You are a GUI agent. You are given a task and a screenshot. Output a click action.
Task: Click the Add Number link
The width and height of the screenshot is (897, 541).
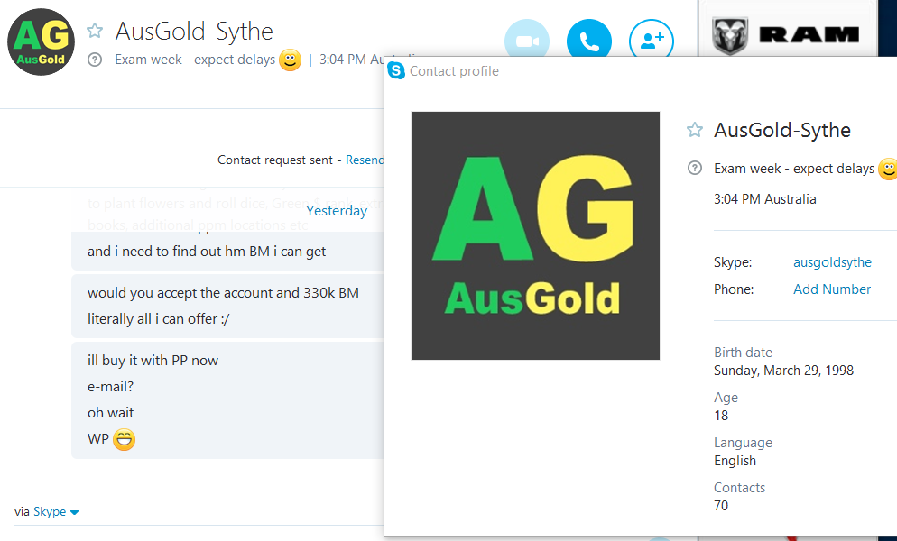(832, 289)
